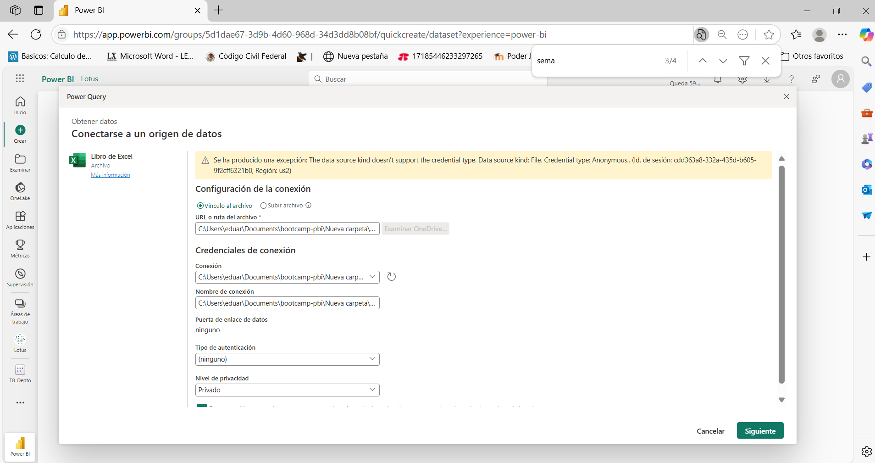Refresh the Conexión list
The image size is (875, 463).
391,277
